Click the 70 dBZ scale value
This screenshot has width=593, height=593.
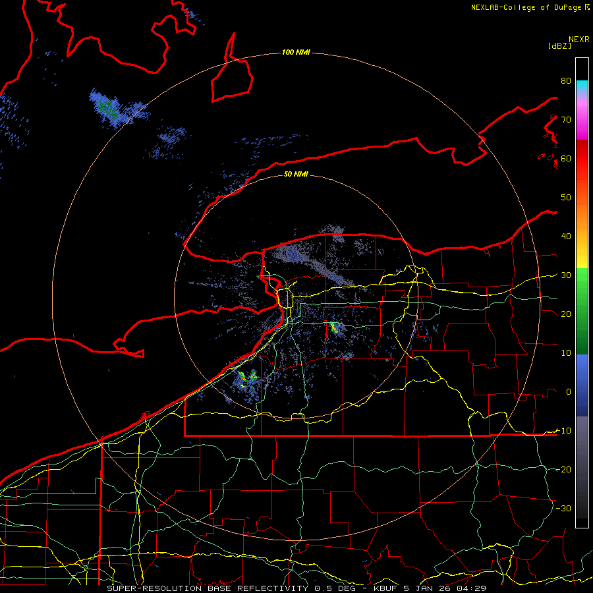click(x=566, y=120)
